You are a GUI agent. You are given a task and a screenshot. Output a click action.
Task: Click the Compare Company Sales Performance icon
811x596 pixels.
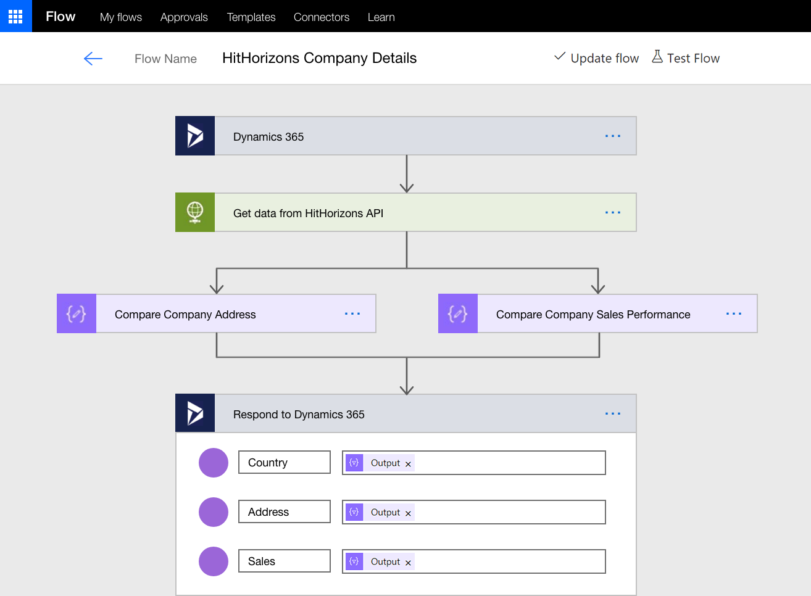[x=458, y=313]
